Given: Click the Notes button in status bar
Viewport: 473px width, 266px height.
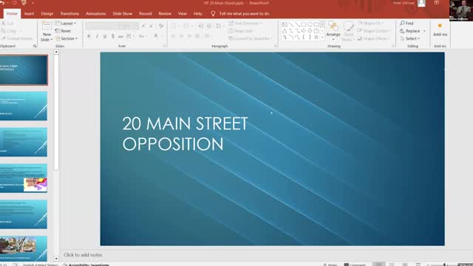Looking at the screenshot, I should [330, 265].
